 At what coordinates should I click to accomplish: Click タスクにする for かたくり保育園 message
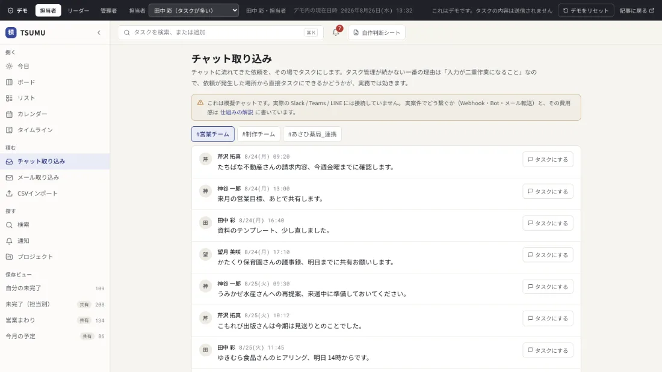[x=548, y=255]
